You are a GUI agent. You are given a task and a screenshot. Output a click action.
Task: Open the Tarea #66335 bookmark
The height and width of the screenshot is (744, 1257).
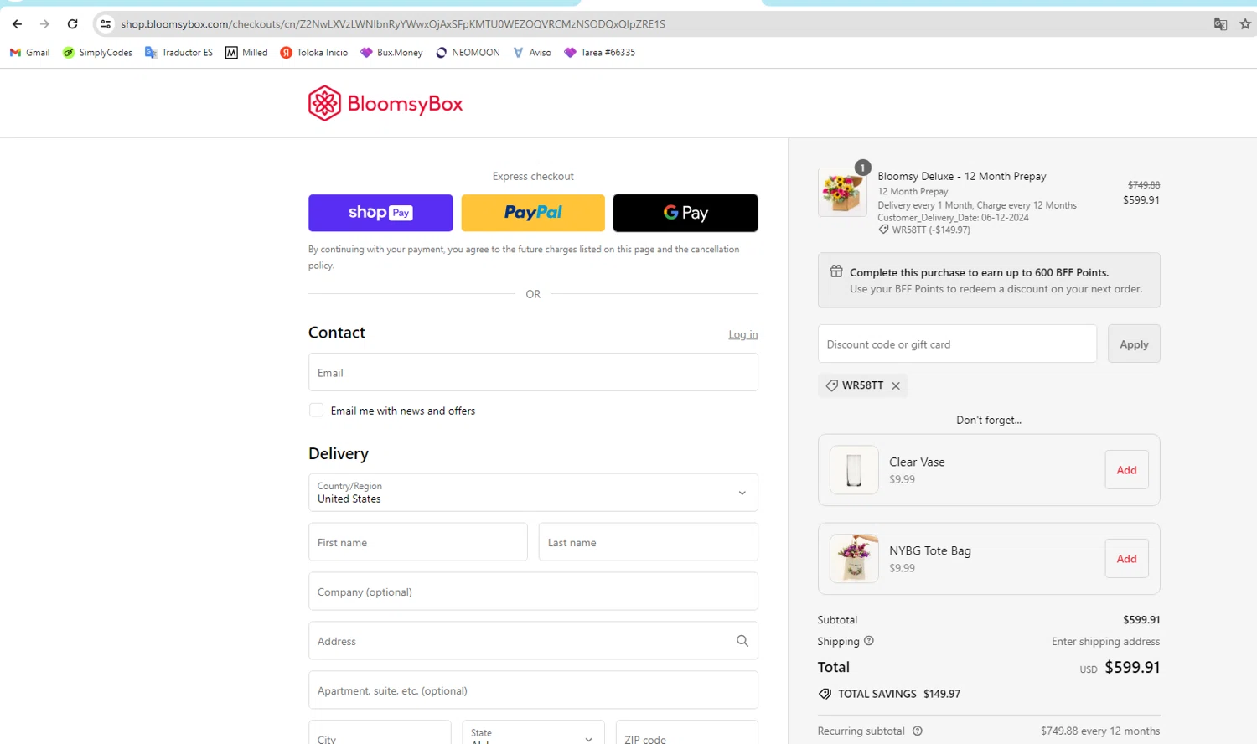point(599,52)
